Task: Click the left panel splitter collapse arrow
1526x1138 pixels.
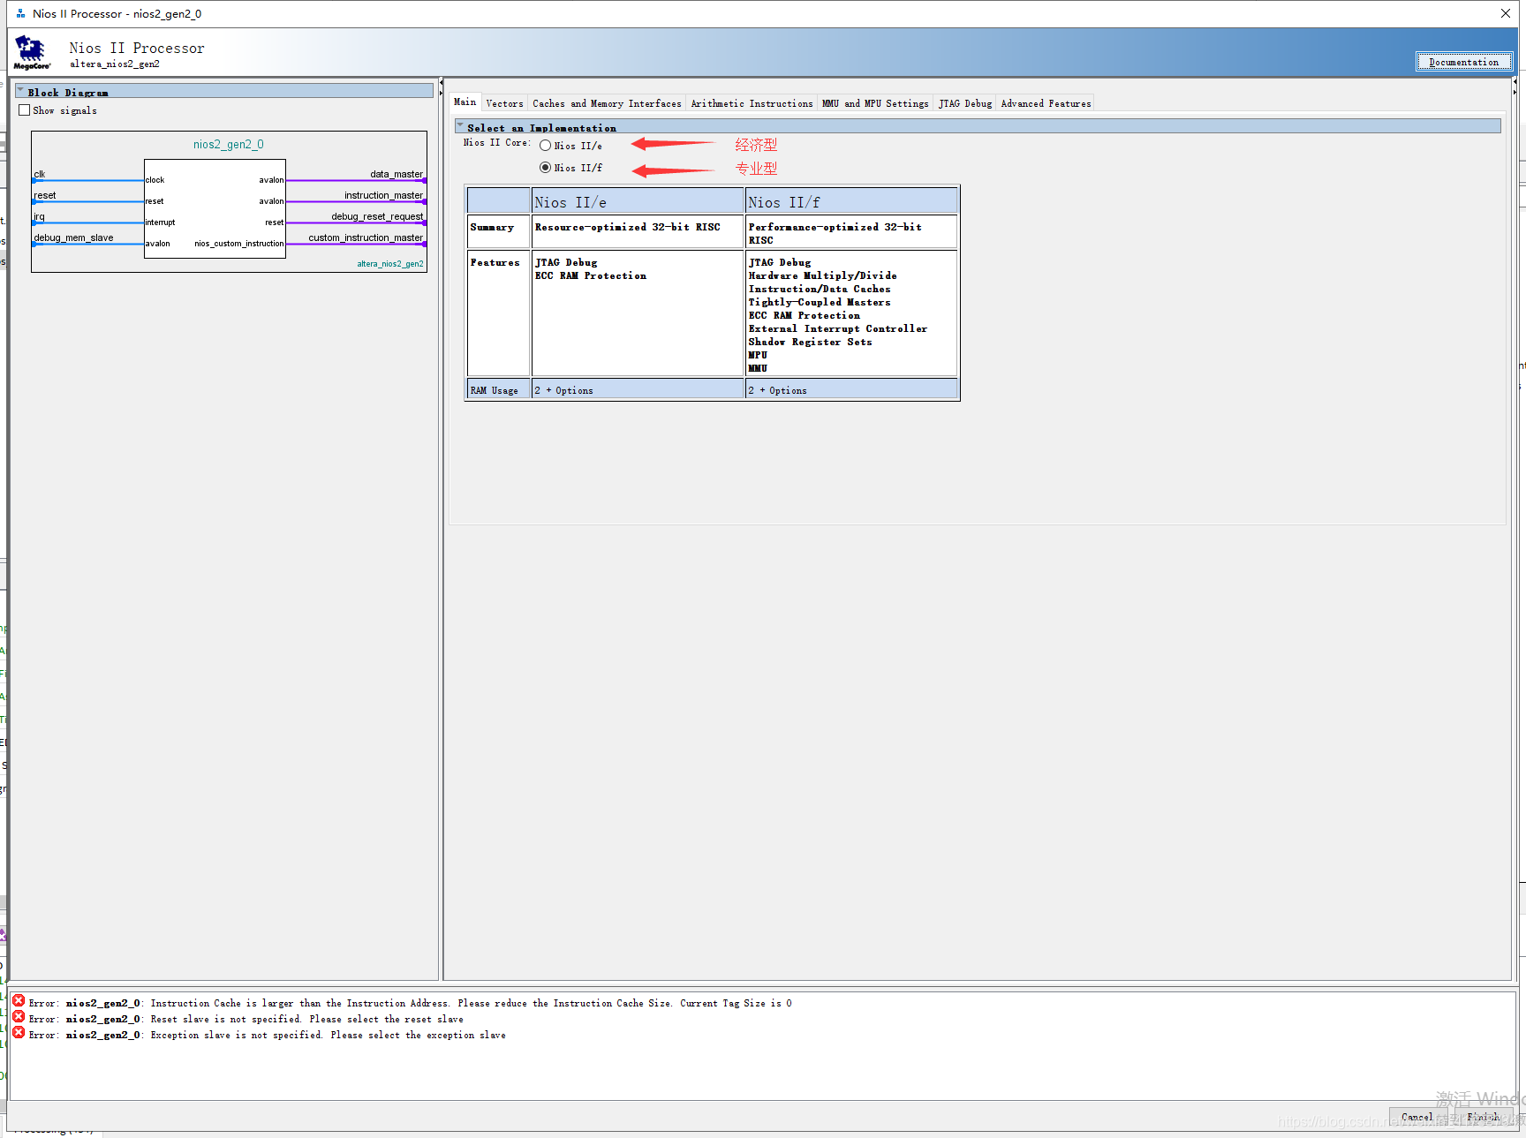Action: [441, 82]
